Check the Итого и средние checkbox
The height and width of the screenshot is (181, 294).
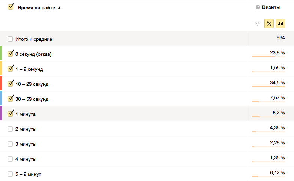coord(10,39)
